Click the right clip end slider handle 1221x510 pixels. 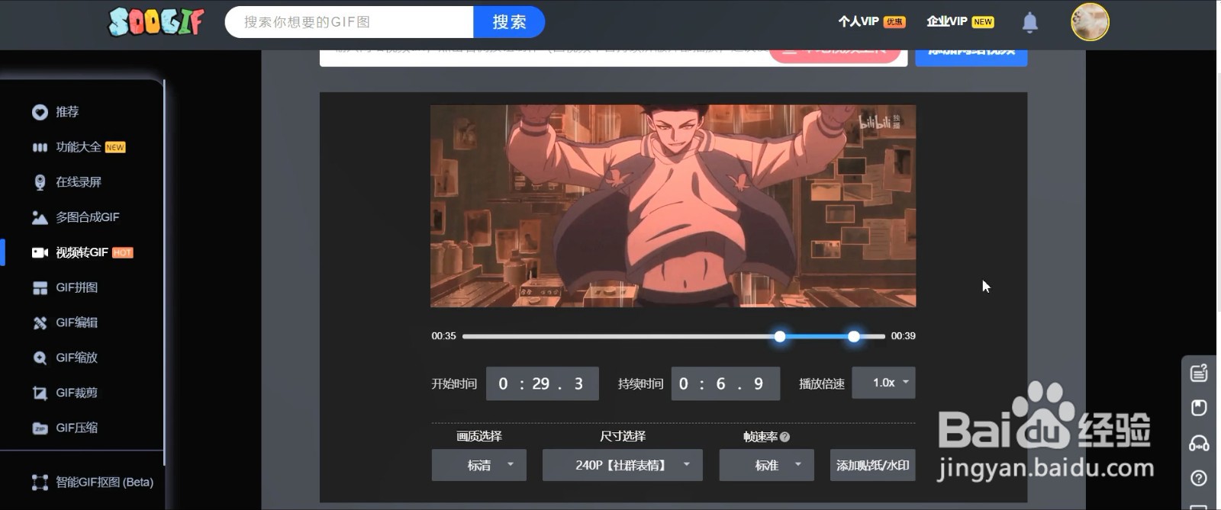click(854, 336)
